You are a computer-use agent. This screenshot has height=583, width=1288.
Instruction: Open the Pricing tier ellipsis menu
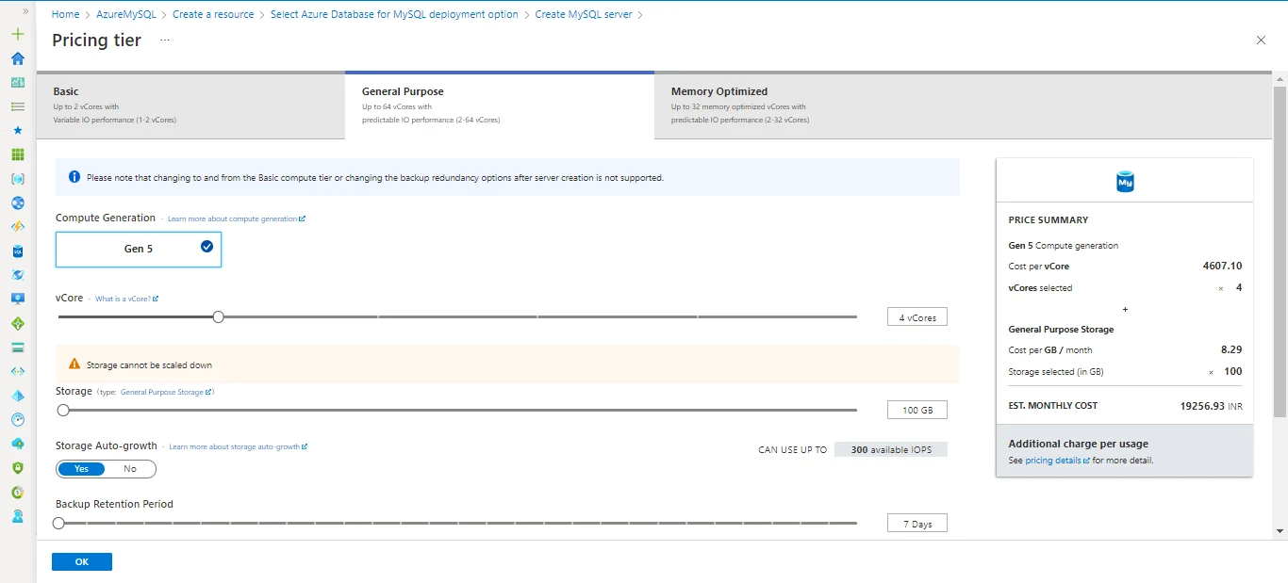point(164,41)
